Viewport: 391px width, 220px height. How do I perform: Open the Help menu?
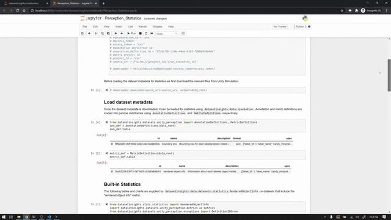(171, 26)
